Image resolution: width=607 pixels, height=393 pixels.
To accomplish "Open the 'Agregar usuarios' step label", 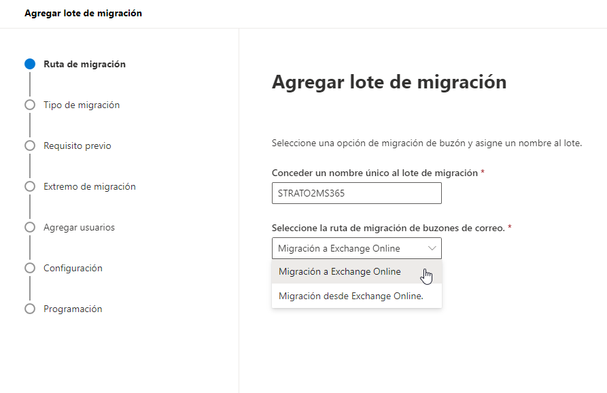I will coord(79,227).
